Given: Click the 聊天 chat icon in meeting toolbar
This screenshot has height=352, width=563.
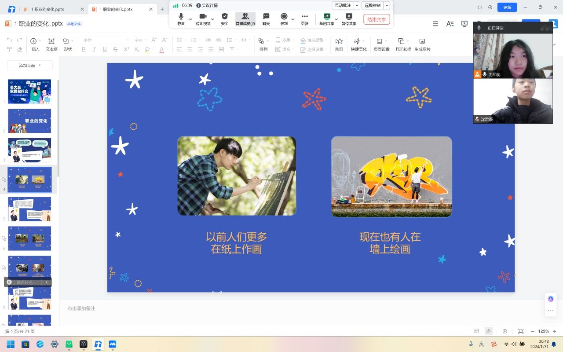Looking at the screenshot, I should coord(266,17).
